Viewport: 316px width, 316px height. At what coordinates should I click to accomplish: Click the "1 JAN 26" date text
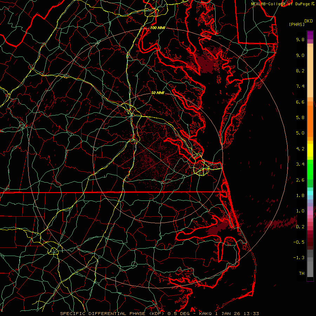(228, 314)
